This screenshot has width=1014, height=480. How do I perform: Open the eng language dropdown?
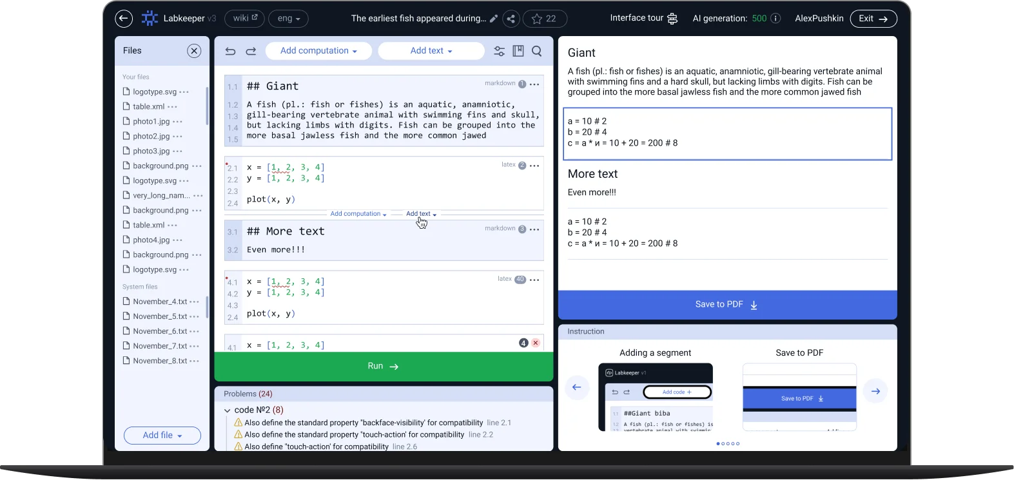coord(288,19)
